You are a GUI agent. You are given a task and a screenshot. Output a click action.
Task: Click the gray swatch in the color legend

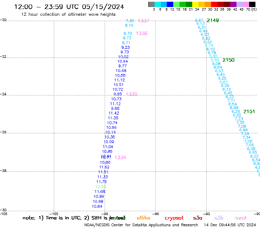pyautogui.click(x=151, y=4)
